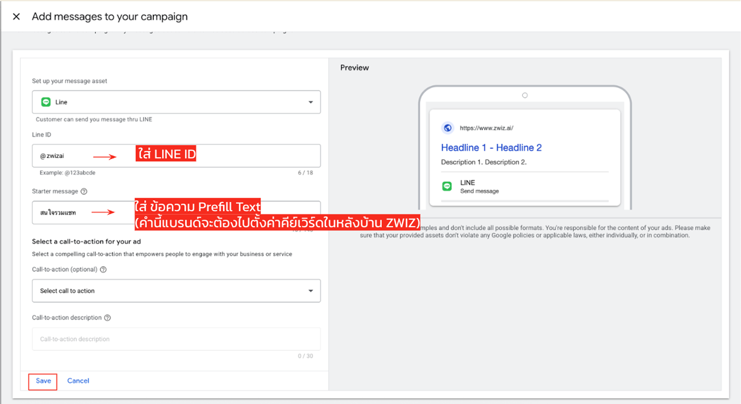Click the 'LINE' label in preview card
The width and height of the screenshot is (741, 404).
click(x=467, y=183)
